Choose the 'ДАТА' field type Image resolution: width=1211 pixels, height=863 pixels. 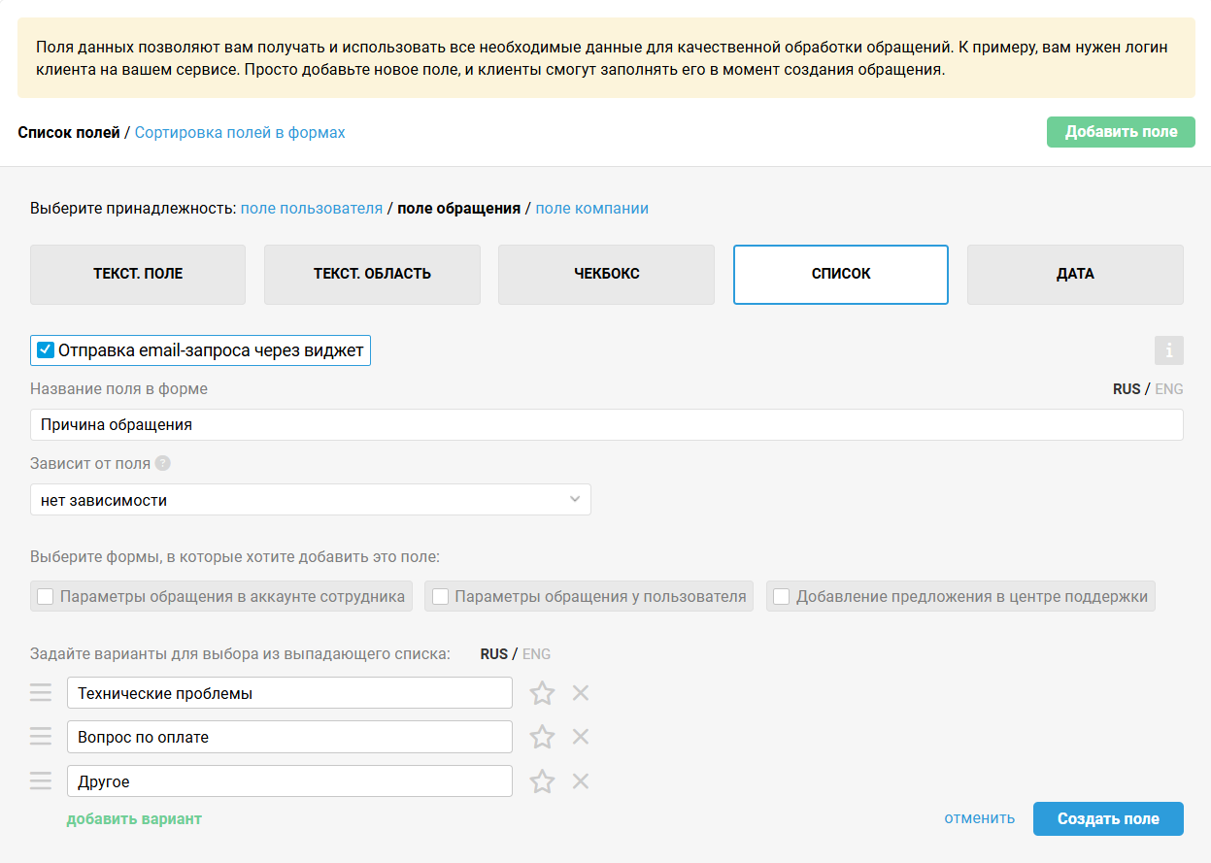click(x=1075, y=274)
